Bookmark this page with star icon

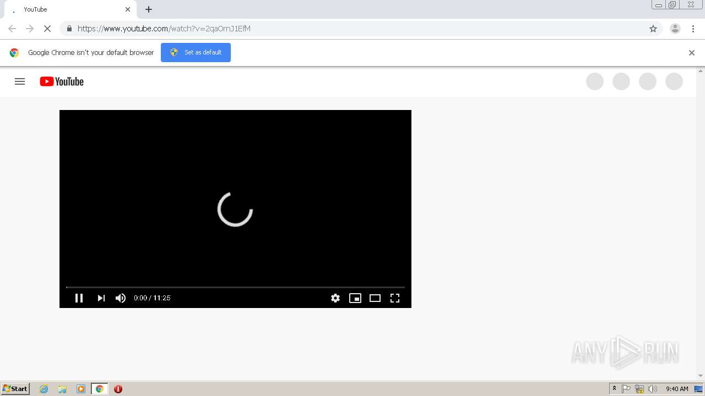[x=653, y=29]
